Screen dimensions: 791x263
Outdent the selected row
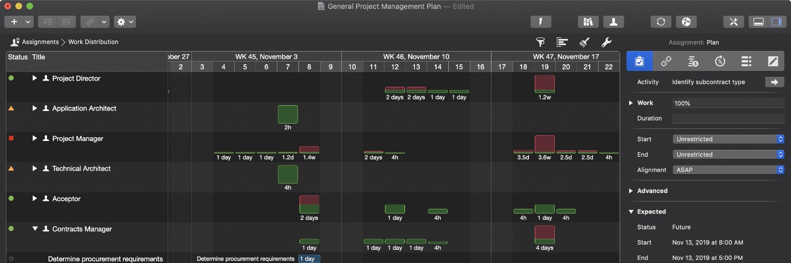[66, 22]
